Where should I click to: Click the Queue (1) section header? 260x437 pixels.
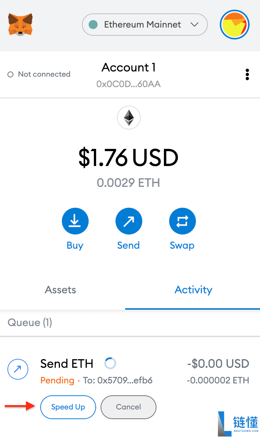30,322
